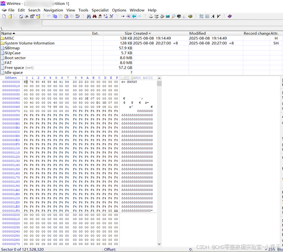Viewport: 283px width, 252px height.
Task: Open Find Hex Values with the red binoculars
Action: tap(94, 17)
